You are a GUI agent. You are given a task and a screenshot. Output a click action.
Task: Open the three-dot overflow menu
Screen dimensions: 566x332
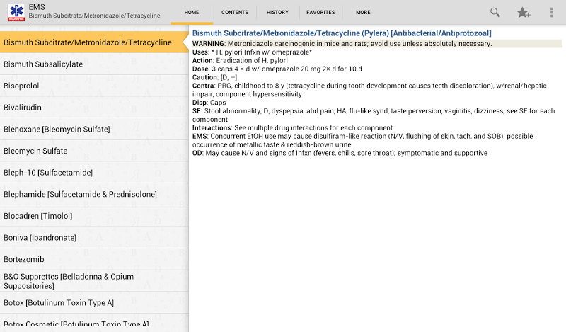[552, 12]
